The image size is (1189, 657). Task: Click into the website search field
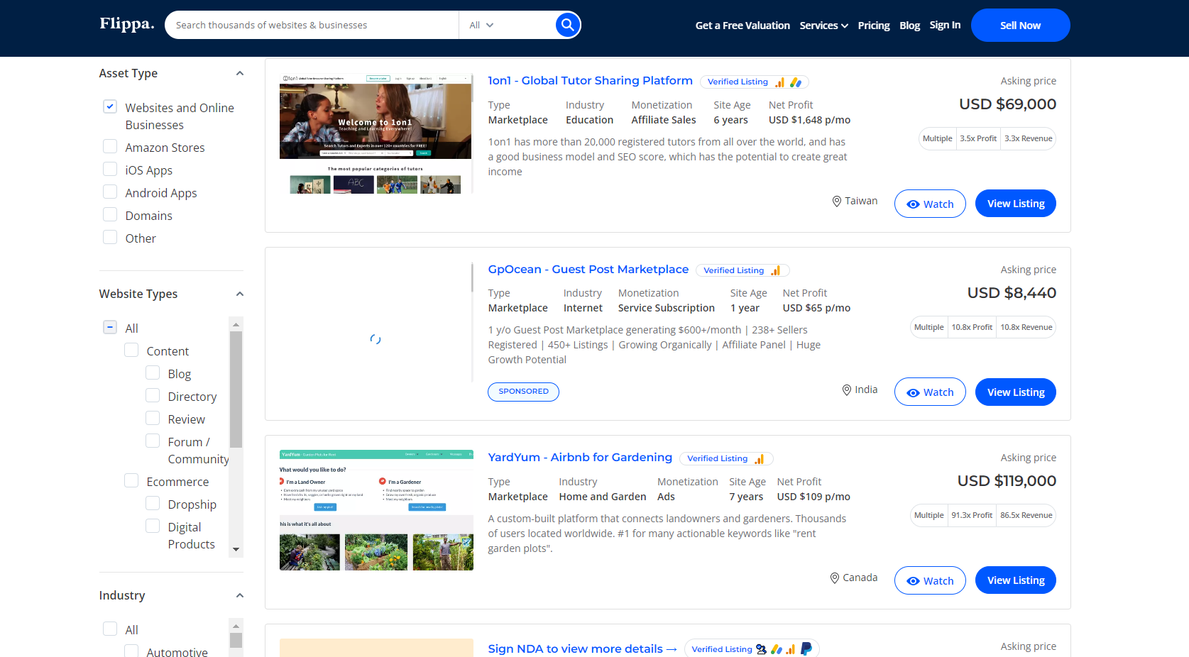point(312,25)
